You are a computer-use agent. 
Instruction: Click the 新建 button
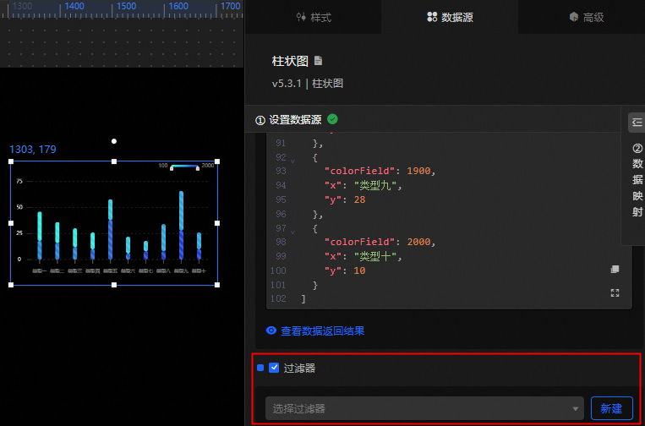click(x=612, y=408)
